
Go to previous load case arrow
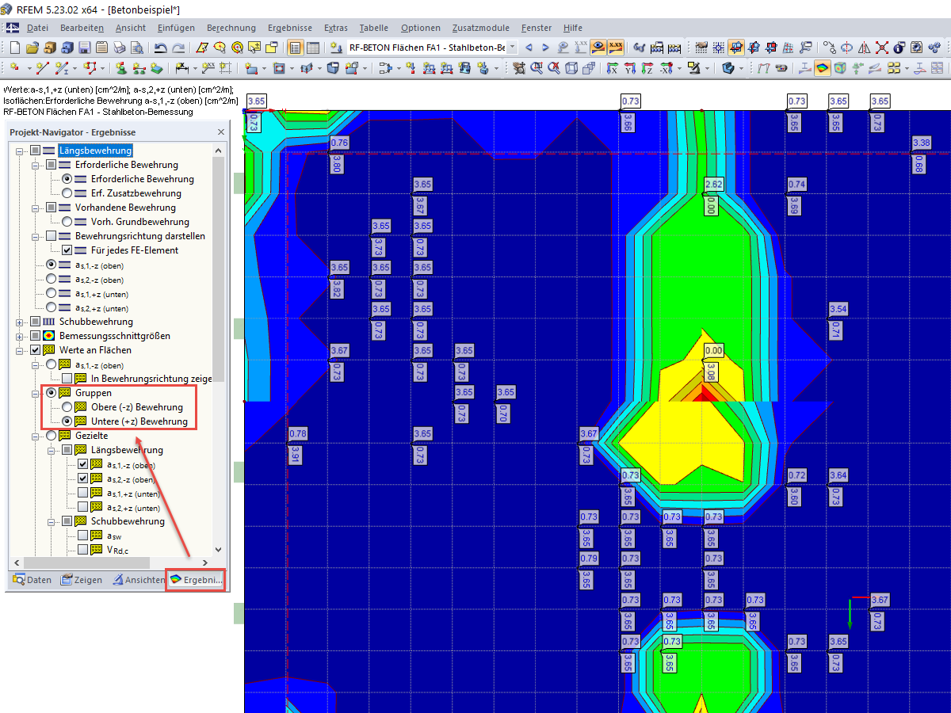(x=529, y=48)
